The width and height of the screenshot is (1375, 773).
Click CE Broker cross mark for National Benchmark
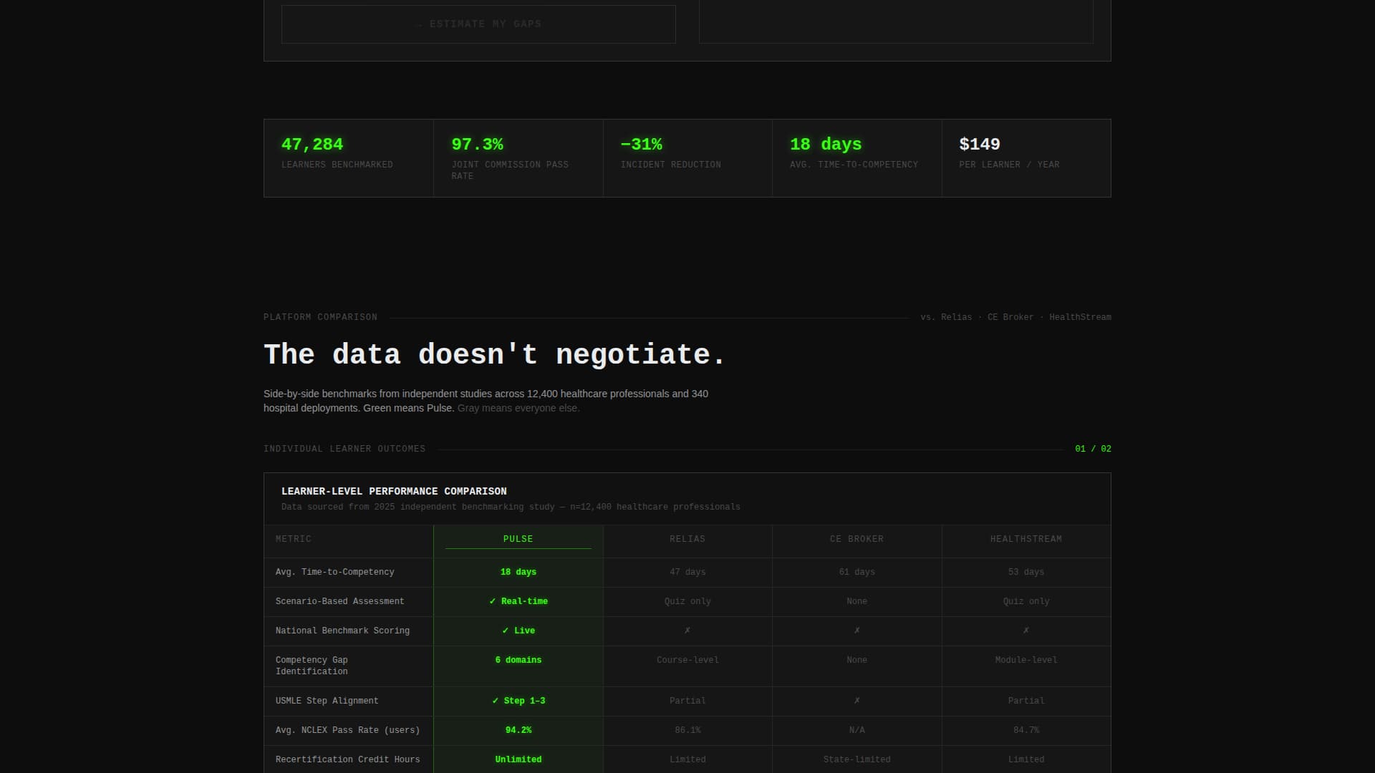(x=857, y=631)
